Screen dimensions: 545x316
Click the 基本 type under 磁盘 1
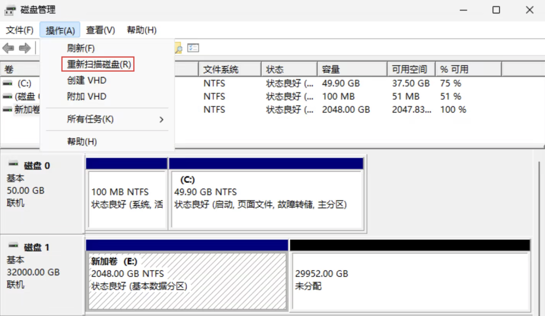point(16,260)
